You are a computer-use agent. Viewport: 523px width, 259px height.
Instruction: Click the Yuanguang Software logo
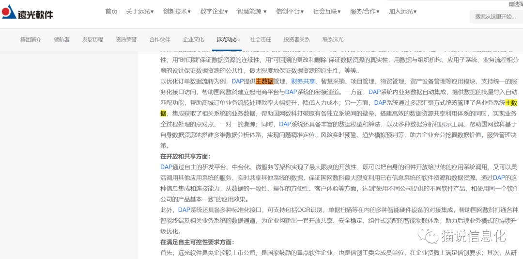[x=28, y=12]
